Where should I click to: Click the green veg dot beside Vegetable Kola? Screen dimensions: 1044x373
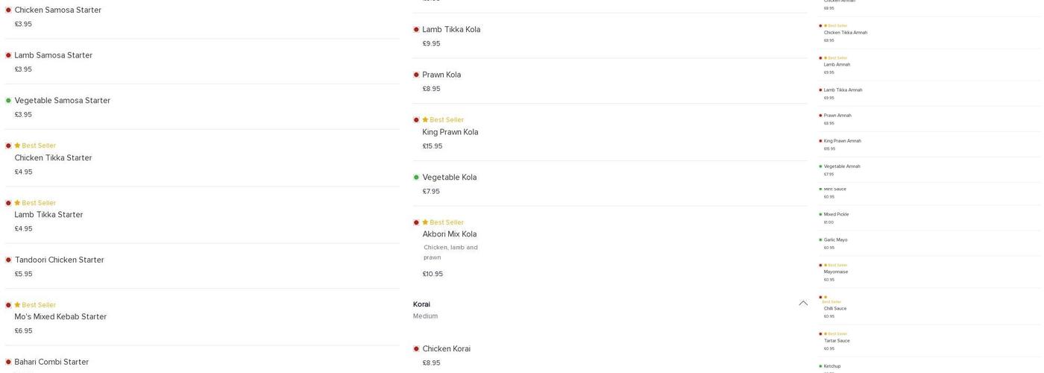pos(416,178)
